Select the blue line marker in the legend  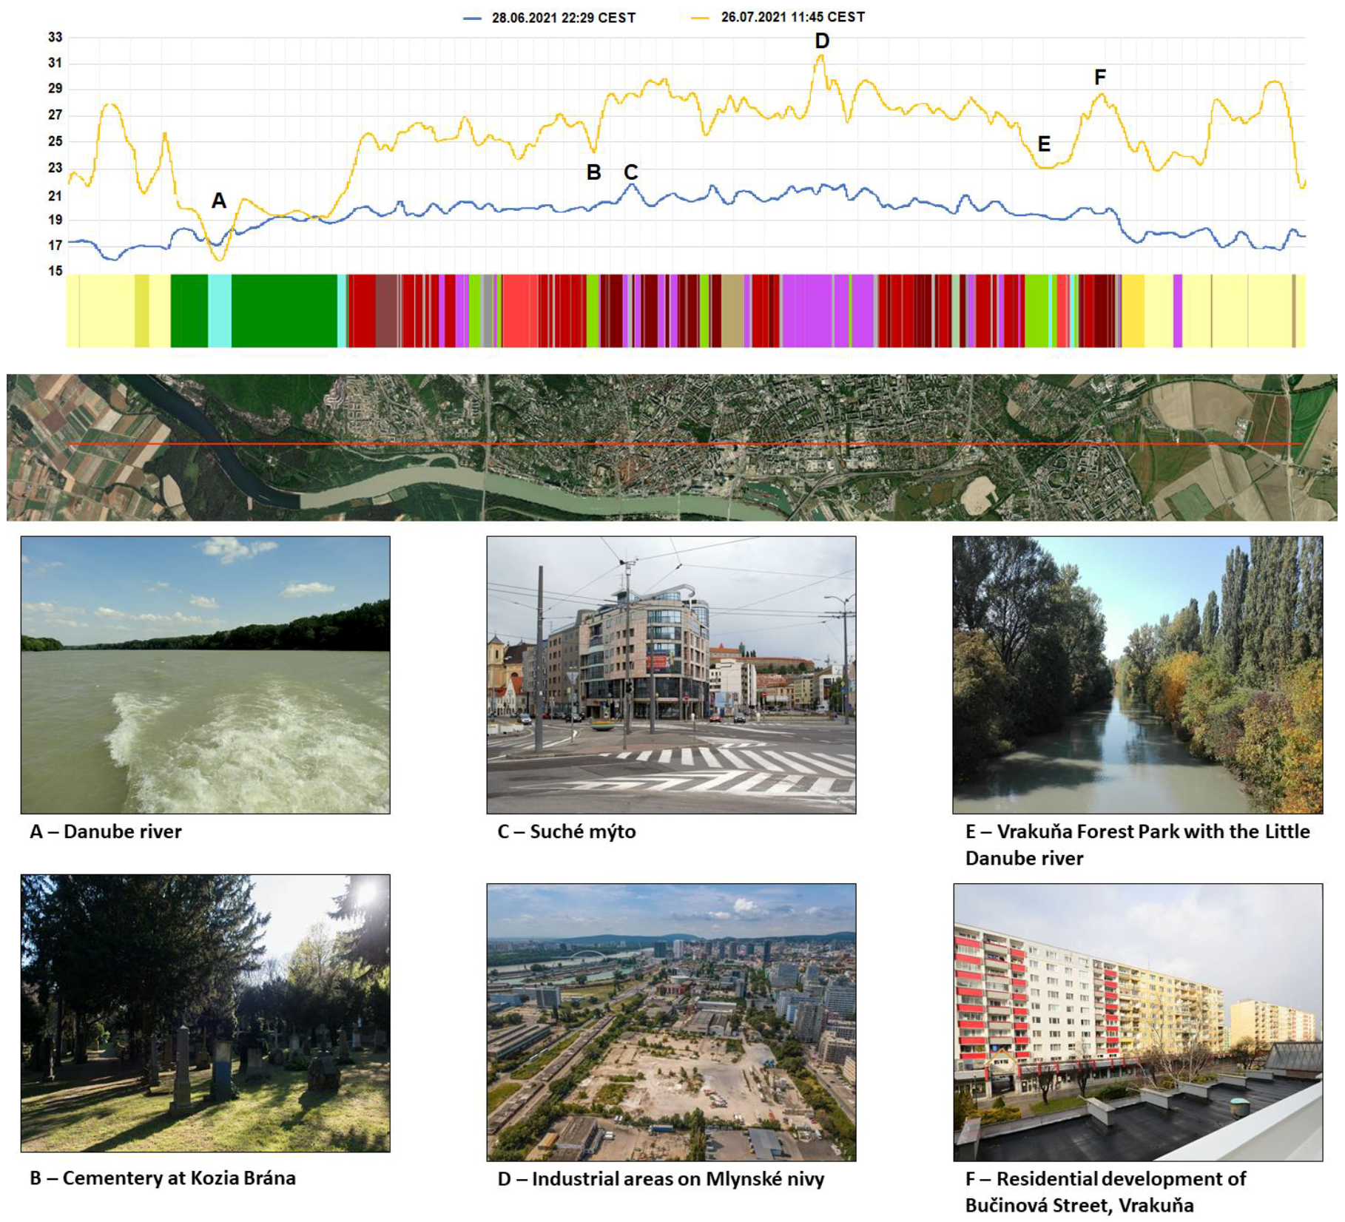pyautogui.click(x=472, y=18)
